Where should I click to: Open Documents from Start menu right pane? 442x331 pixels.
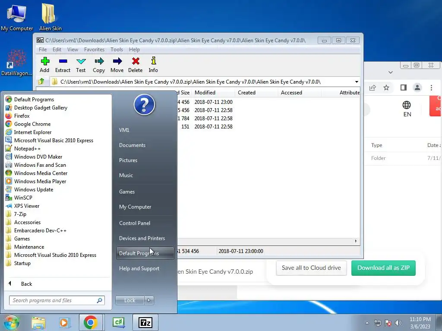pyautogui.click(x=132, y=145)
